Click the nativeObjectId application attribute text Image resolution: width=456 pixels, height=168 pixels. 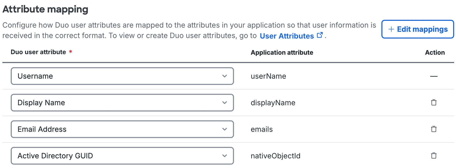coord(275,156)
